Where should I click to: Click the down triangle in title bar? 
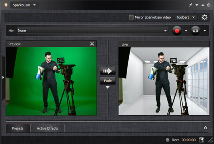point(197,5)
